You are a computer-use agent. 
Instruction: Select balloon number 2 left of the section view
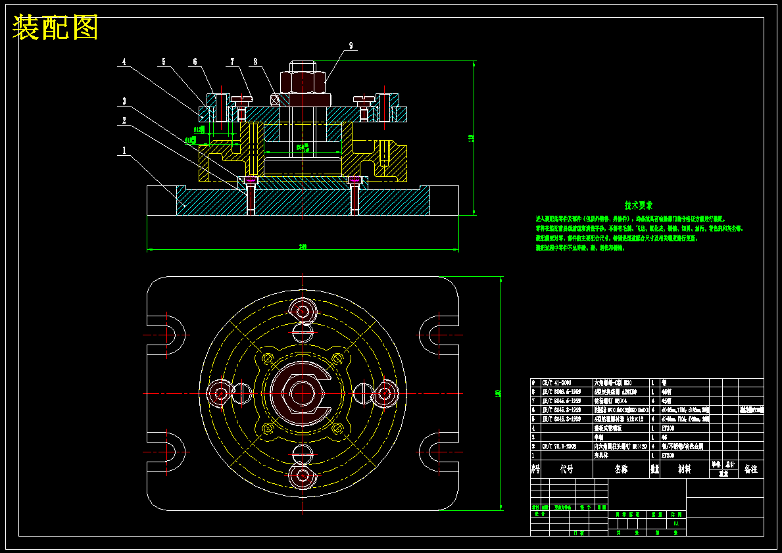click(124, 121)
